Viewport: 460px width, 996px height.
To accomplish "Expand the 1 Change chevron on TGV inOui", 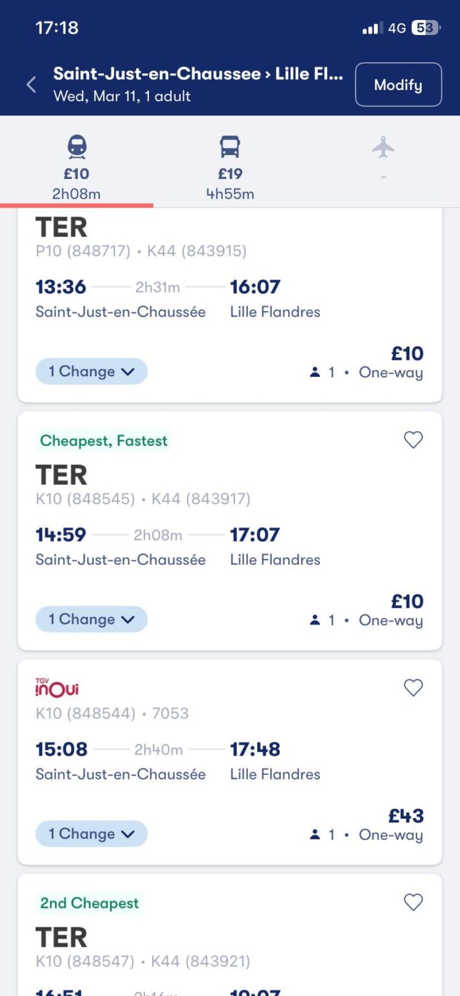I will click(91, 834).
